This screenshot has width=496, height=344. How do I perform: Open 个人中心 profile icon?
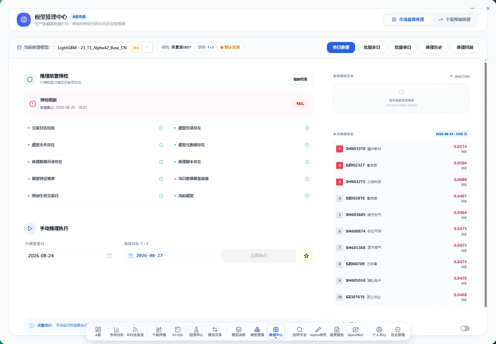click(379, 332)
